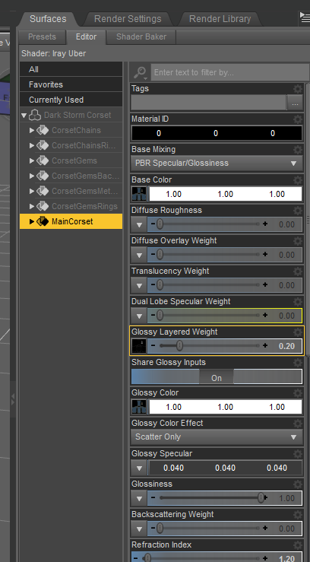Open the Base Color texture map thumbnail
The width and height of the screenshot is (310, 562).
tap(139, 194)
